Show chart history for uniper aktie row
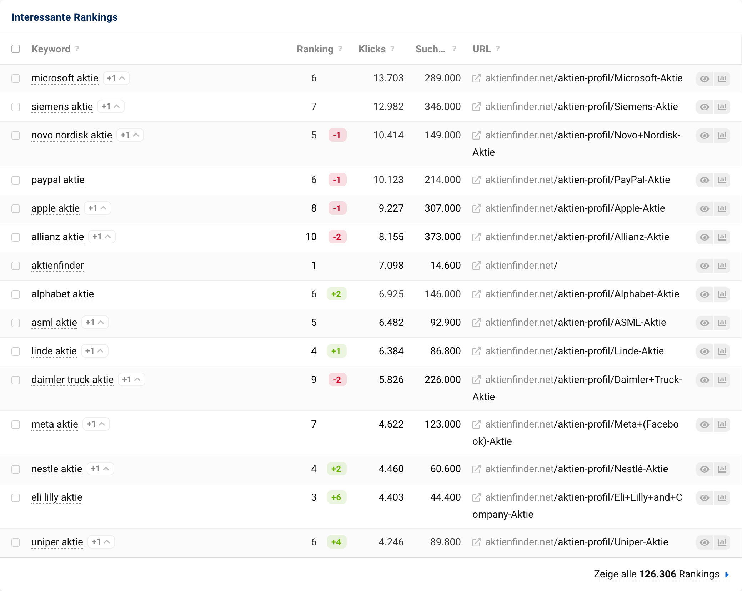742x591 pixels. (x=722, y=542)
